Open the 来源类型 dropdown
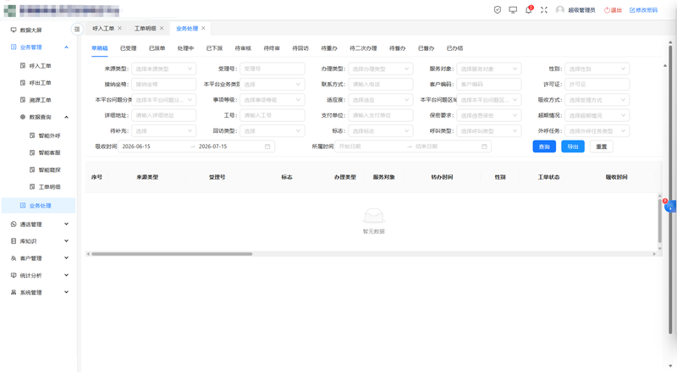 [163, 69]
